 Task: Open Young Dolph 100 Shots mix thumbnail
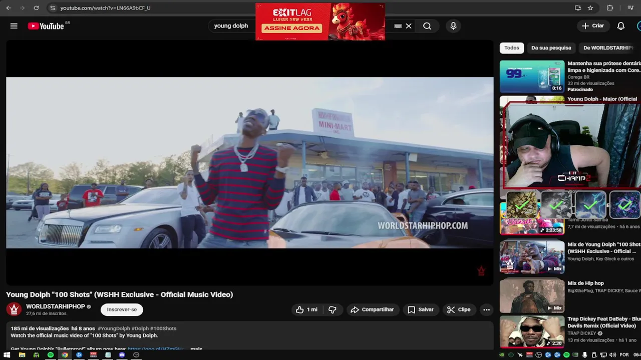532,257
